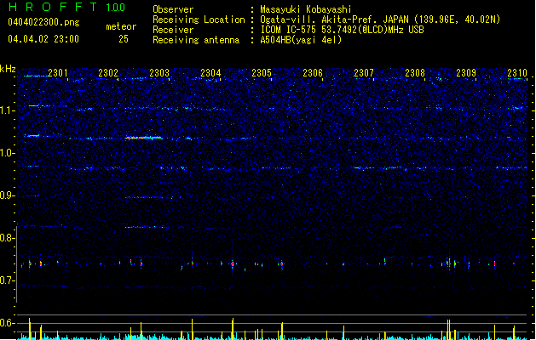Click the 0.9 kHz axis label
This screenshot has height=340, width=536.
click(x=8, y=195)
